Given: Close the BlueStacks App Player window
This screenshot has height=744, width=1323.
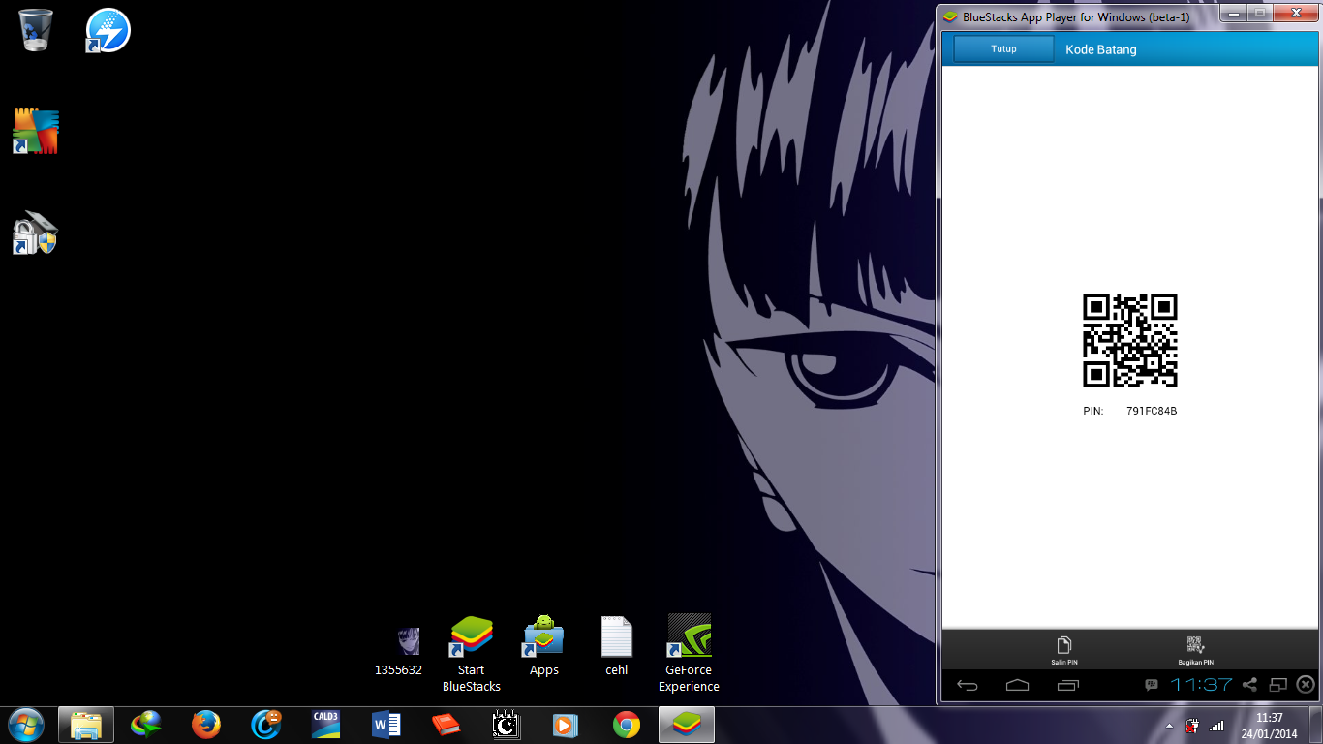Looking at the screenshot, I should pos(1293,14).
